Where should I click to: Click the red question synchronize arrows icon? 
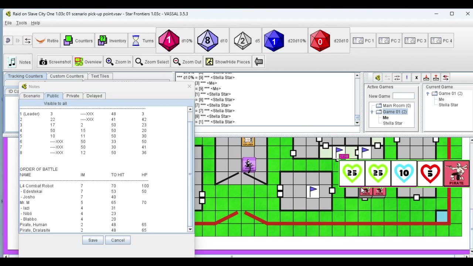coord(446,78)
